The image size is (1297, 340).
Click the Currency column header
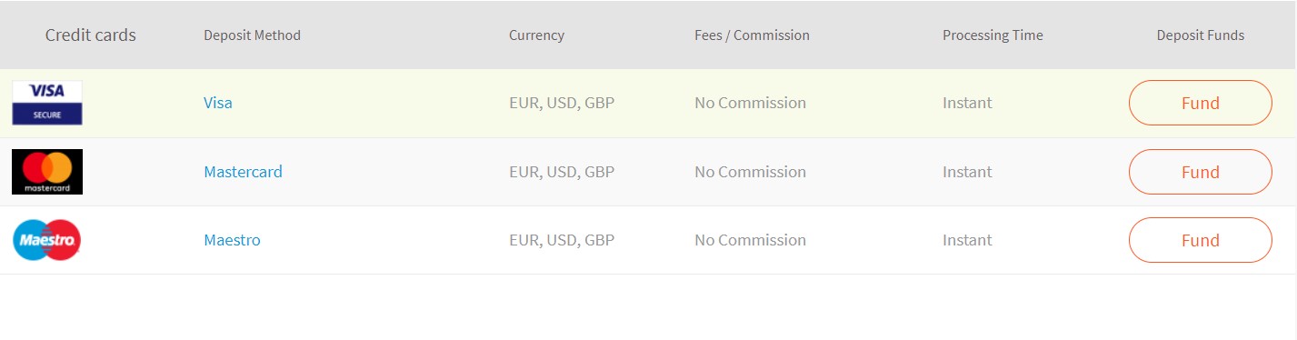[x=536, y=35]
